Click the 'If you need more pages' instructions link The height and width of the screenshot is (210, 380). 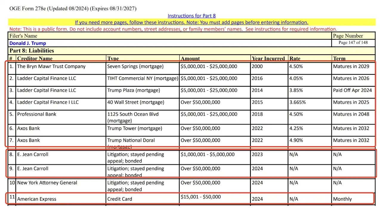191,22
